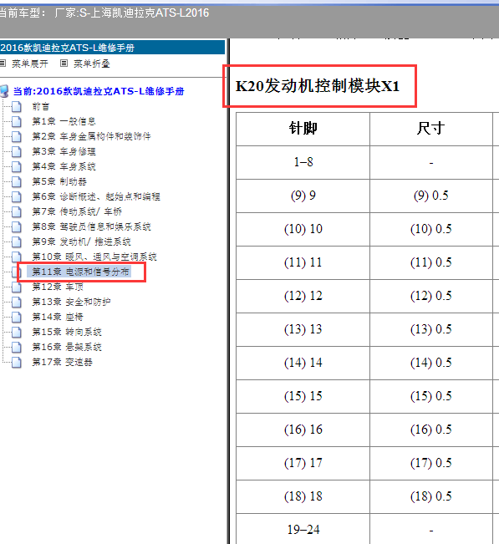Click the page icon beside 第12章 车顶
499x544 pixels.
point(17,287)
